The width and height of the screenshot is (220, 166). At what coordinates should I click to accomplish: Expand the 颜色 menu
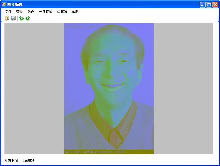[31, 12]
